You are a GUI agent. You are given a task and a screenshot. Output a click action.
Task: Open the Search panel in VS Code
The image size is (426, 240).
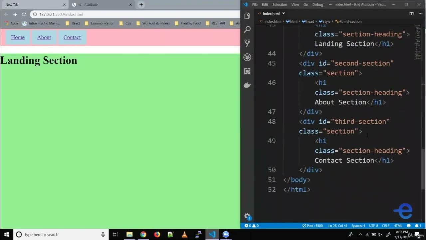click(247, 30)
